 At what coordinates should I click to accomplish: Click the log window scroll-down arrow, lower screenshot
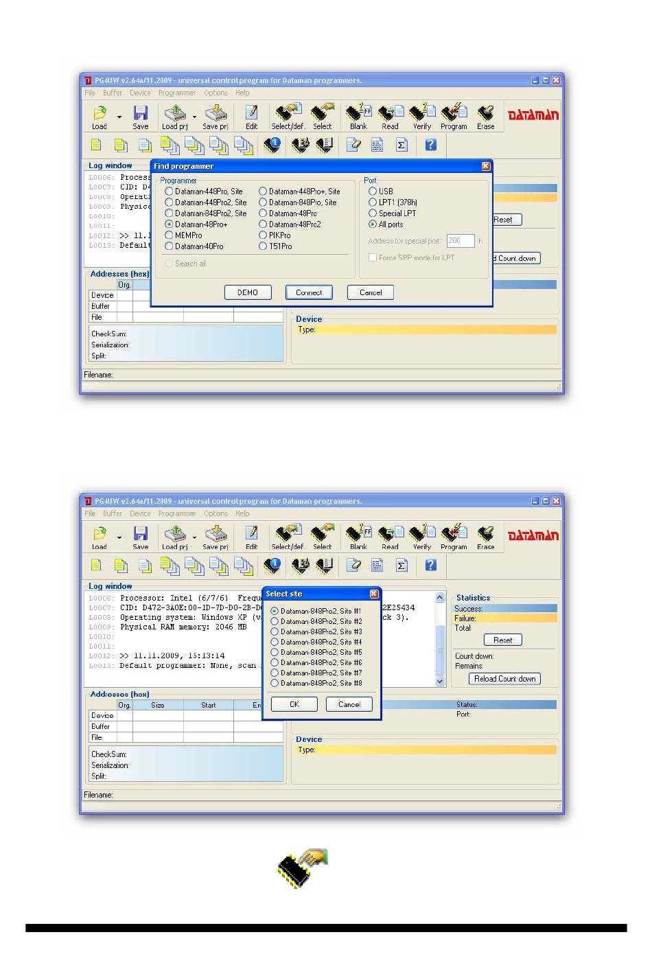(440, 681)
